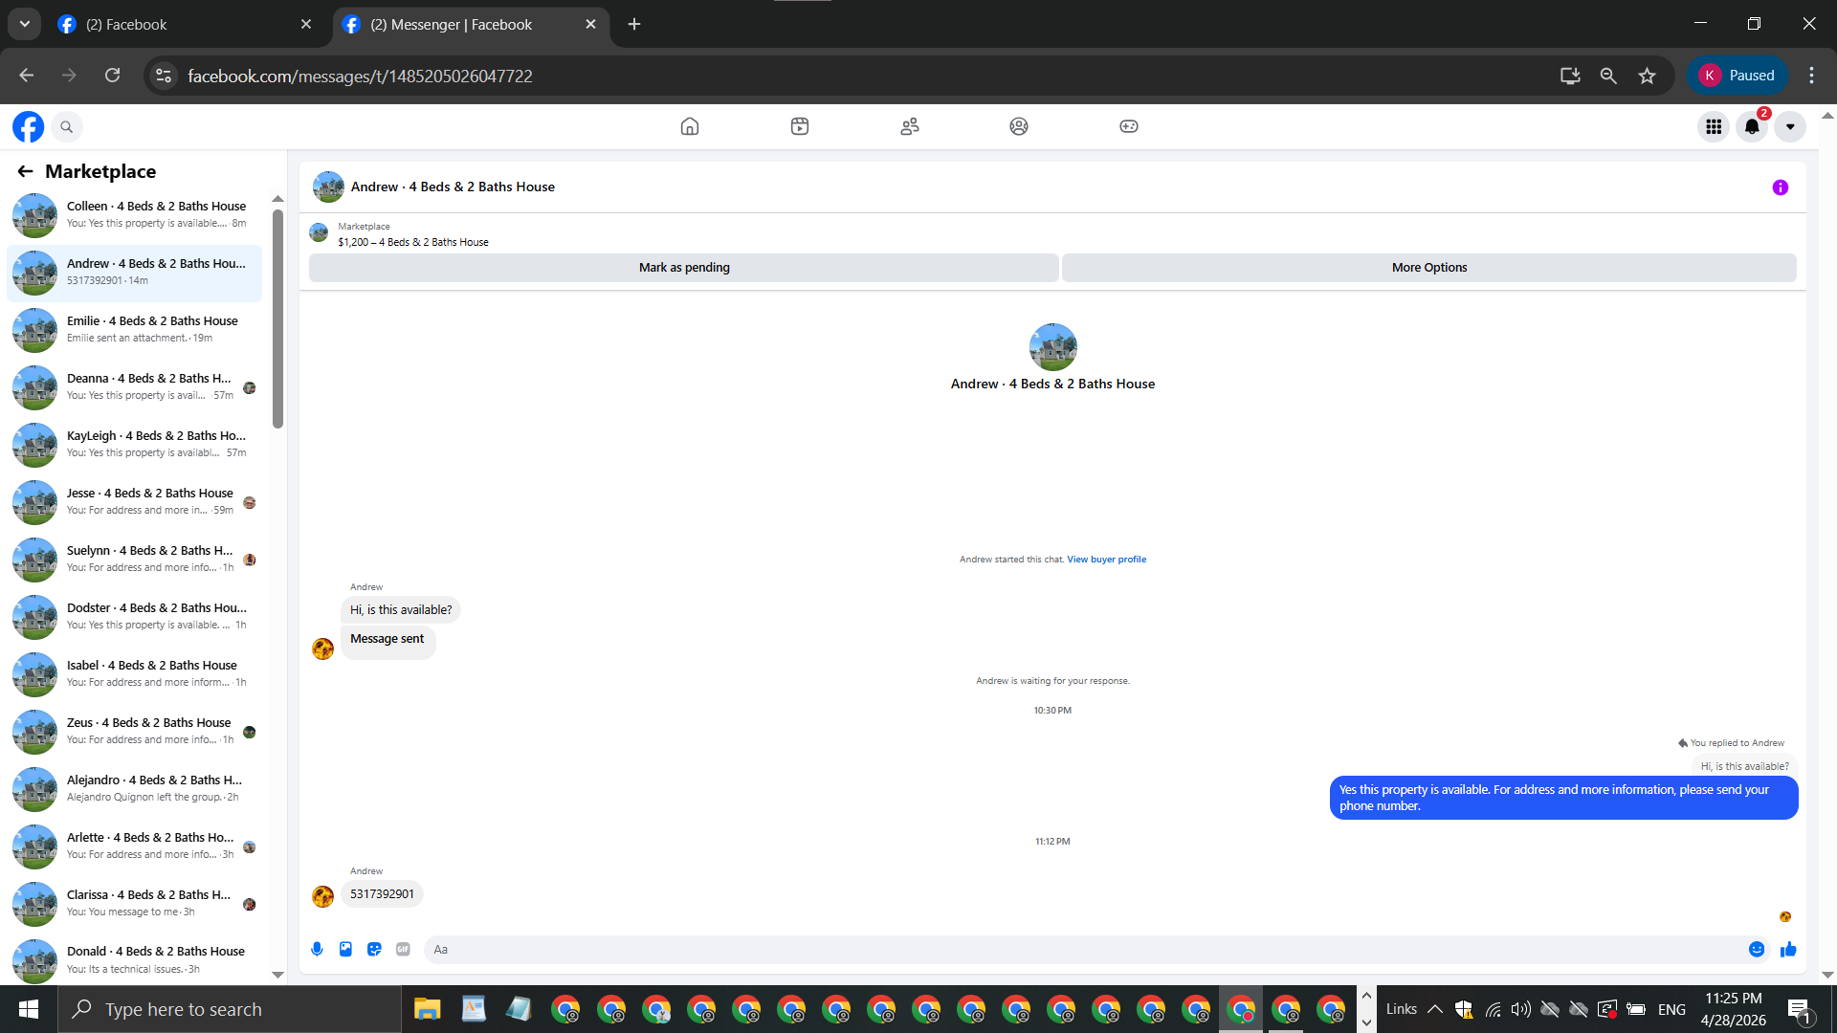Open Facebook notifications bell

[x=1751, y=126]
